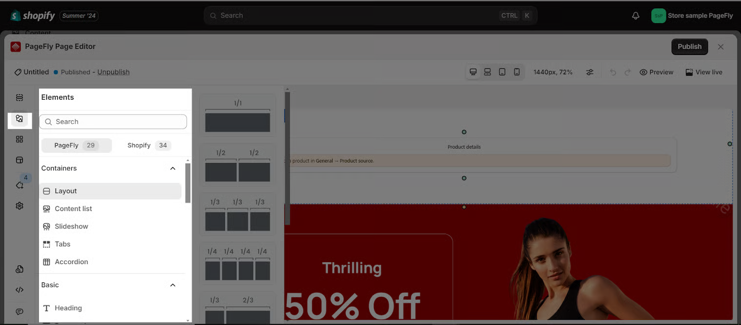Switch to desktop device view

pyautogui.click(x=473, y=72)
